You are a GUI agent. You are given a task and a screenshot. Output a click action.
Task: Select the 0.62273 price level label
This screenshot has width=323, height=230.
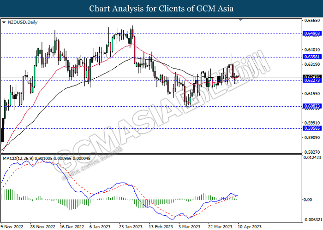[312, 80]
